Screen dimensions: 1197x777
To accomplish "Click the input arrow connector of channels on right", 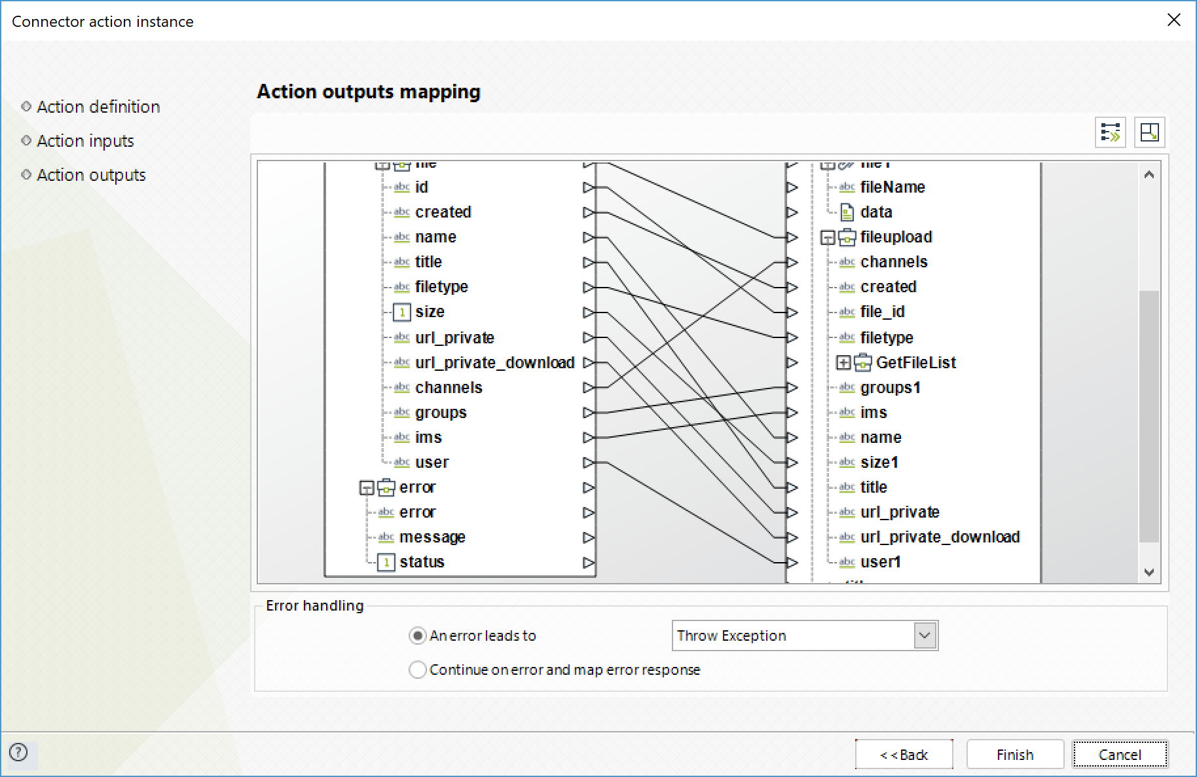I will (x=792, y=262).
